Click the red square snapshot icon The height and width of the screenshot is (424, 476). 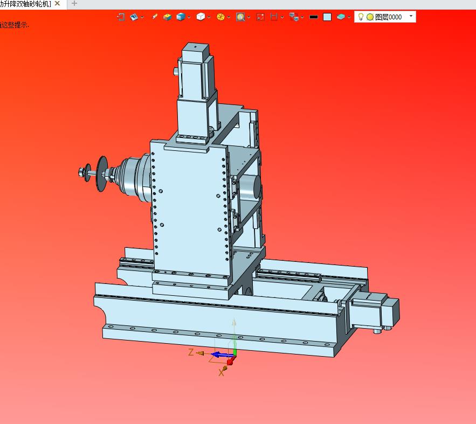[260, 17]
